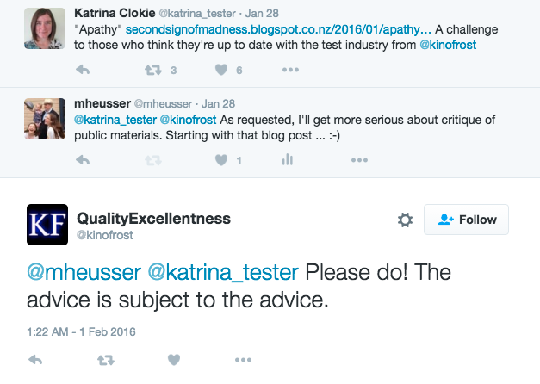Open more options on kinofrost's main tweet
The width and height of the screenshot is (540, 384).
[243, 360]
